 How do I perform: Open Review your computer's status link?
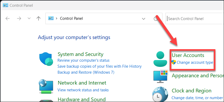84,60
